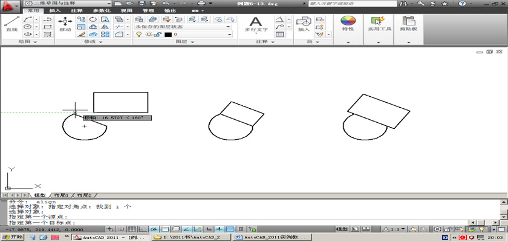508x242 pixels.
Task: Select the Mirror tool
Action: tap(105, 27)
